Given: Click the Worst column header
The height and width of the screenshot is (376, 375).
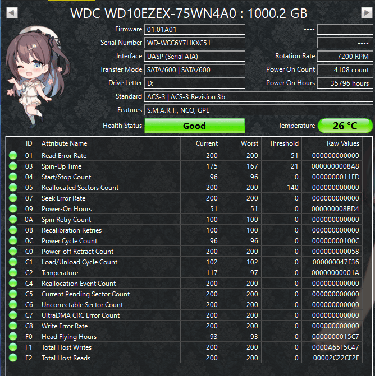Looking at the screenshot, I should pyautogui.click(x=241, y=143).
